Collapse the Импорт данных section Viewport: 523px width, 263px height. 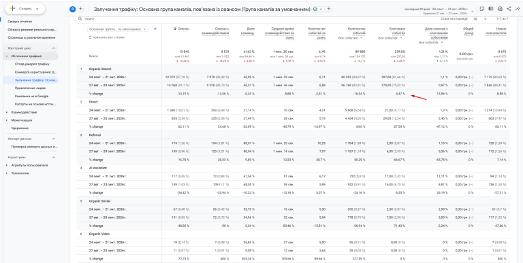coord(53,139)
